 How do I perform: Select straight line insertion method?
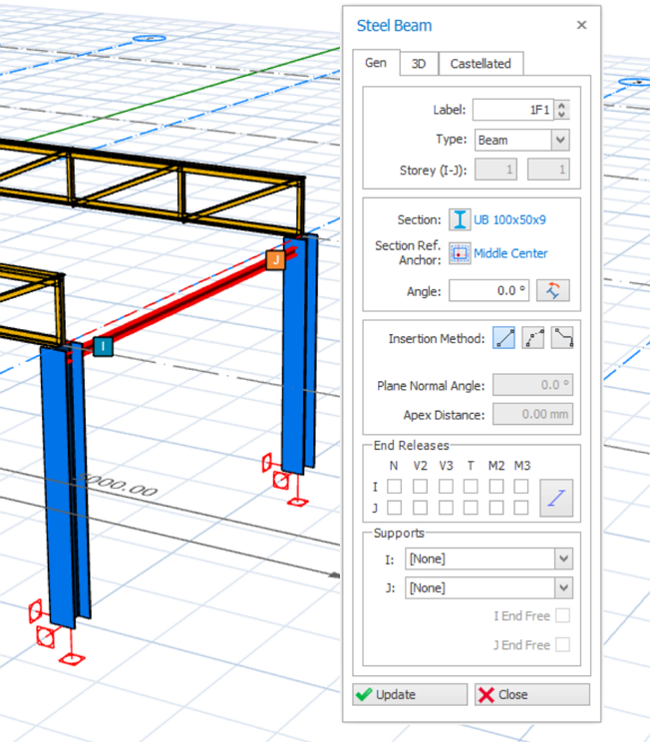[x=504, y=338]
